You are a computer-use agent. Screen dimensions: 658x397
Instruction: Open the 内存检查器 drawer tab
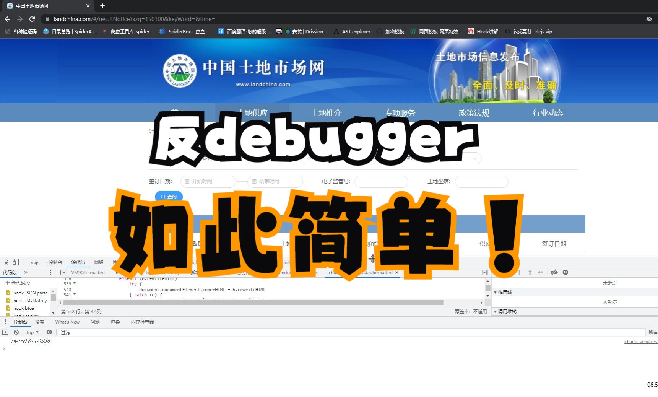[142, 322]
